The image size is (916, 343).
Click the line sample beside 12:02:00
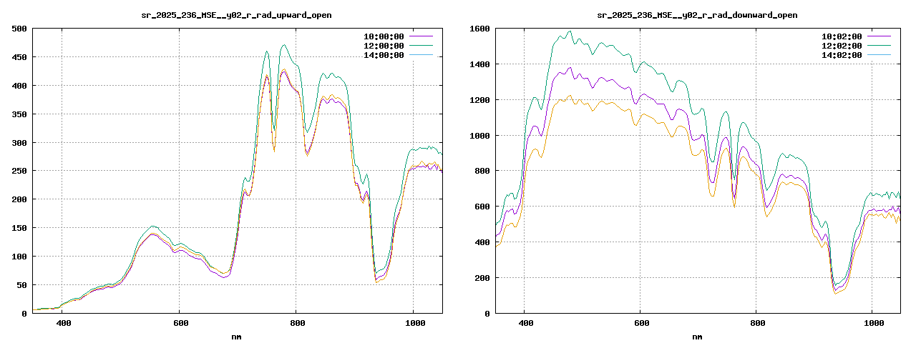(880, 45)
